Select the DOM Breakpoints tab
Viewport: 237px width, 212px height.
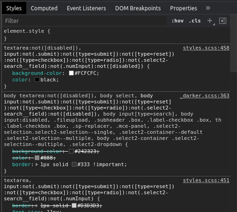click(138, 8)
